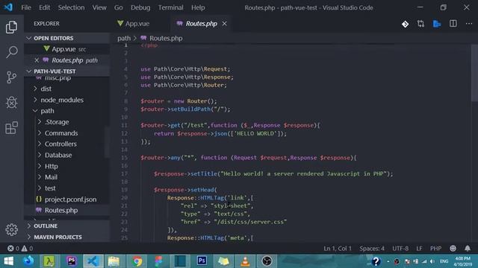Click the diamond git icon in editor toolbar

[x=405, y=24]
